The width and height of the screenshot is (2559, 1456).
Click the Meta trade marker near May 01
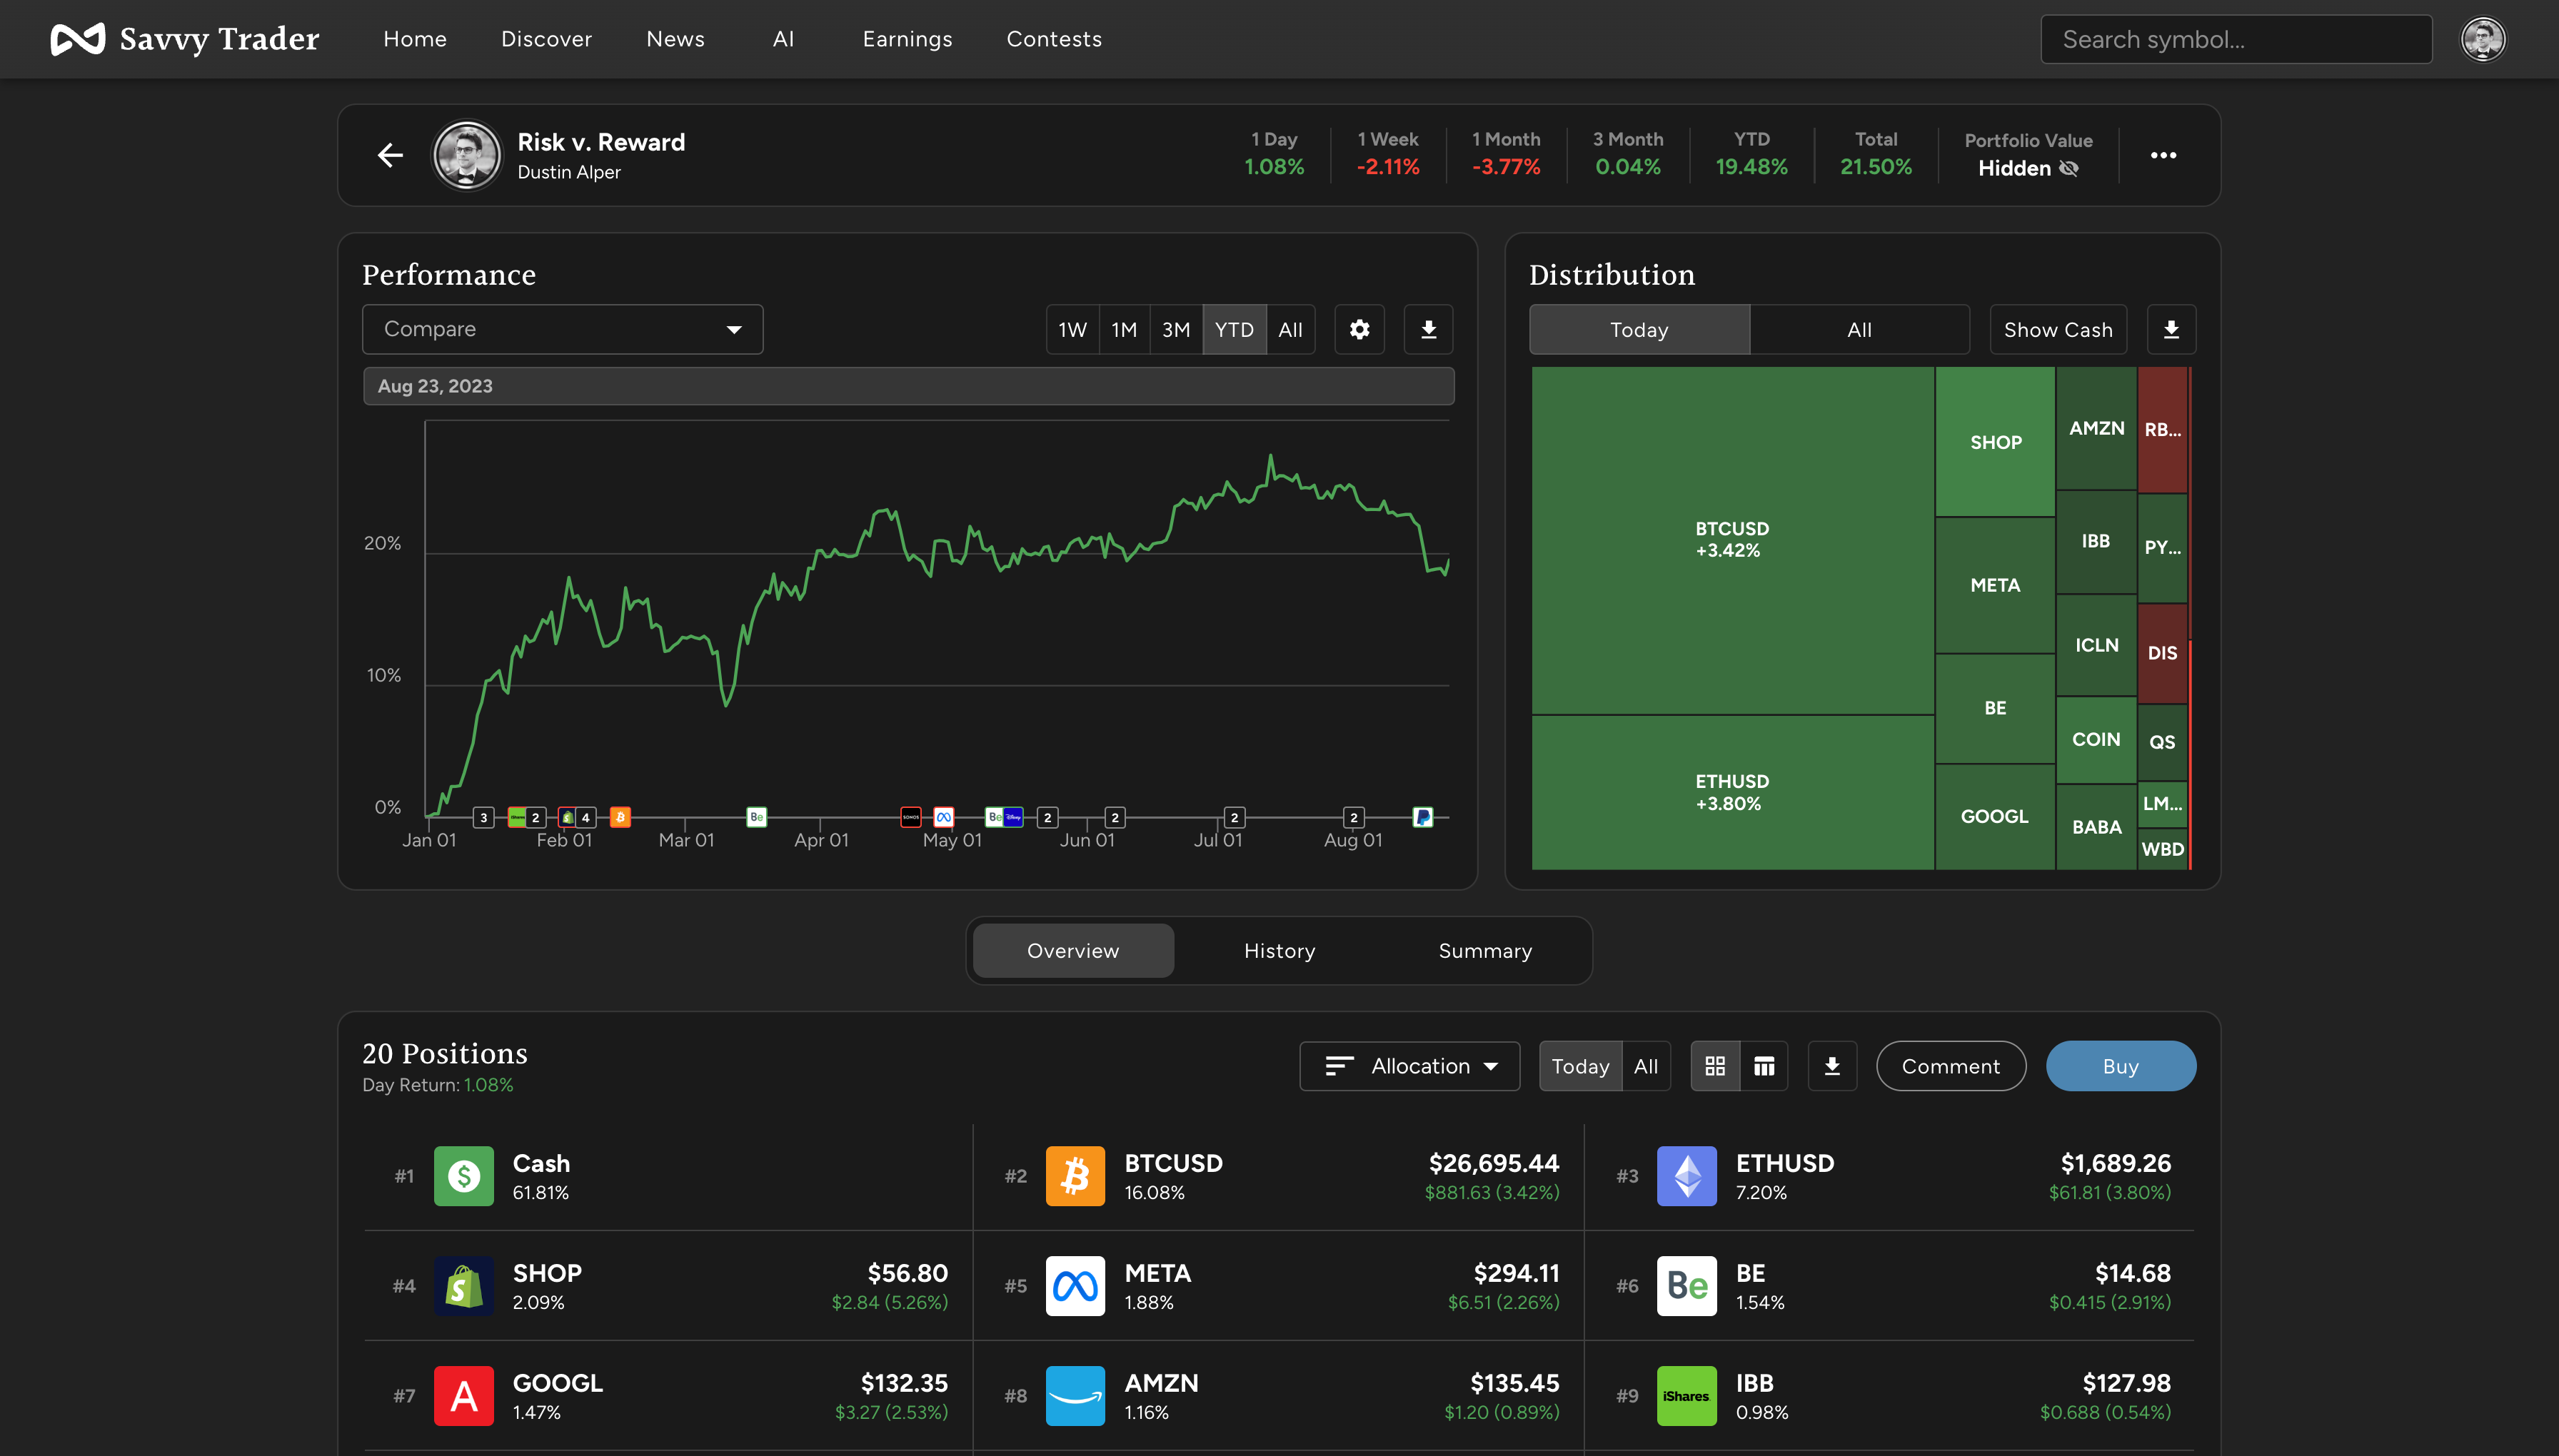pyautogui.click(x=943, y=817)
